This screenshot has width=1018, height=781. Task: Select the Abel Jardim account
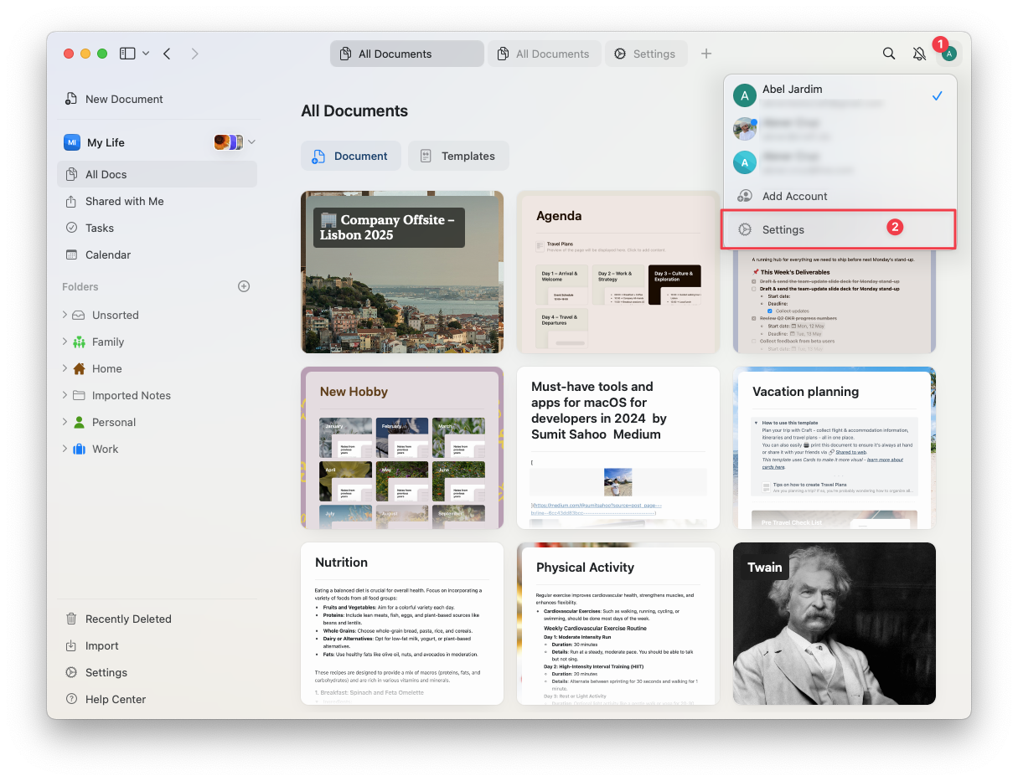point(840,95)
